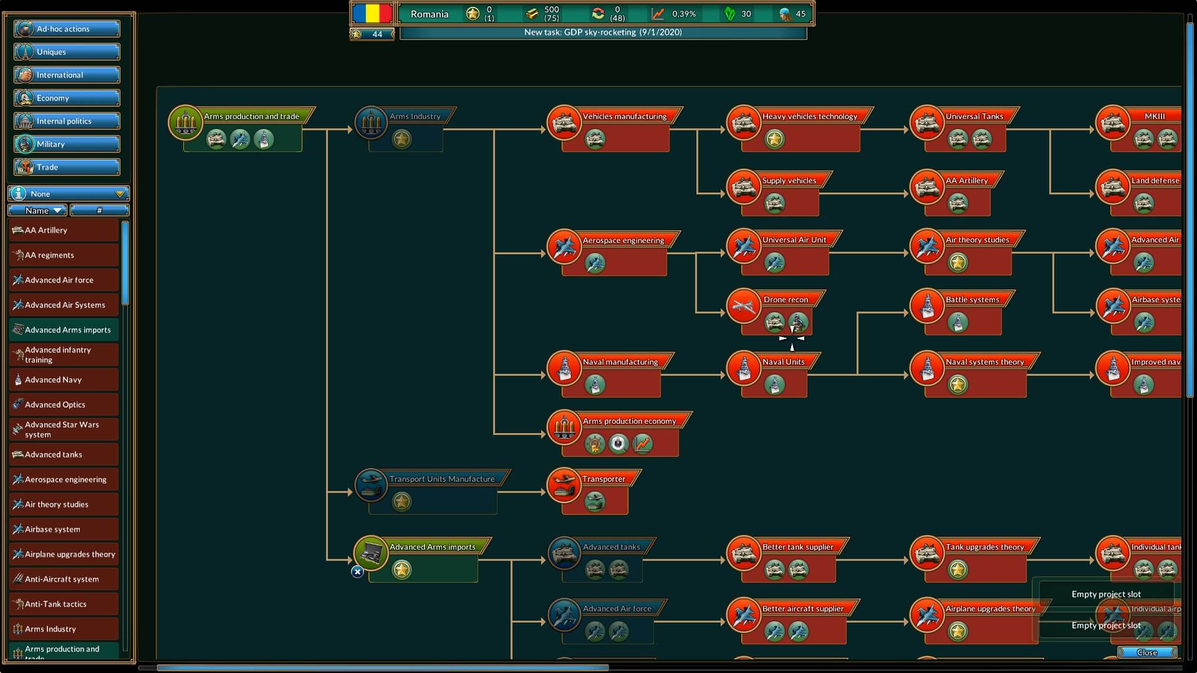Select the Transporter project icon
Image resolution: width=1197 pixels, height=673 pixels.
coord(564,485)
